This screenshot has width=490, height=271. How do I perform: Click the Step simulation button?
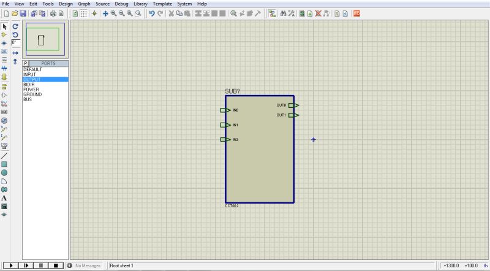26,265
